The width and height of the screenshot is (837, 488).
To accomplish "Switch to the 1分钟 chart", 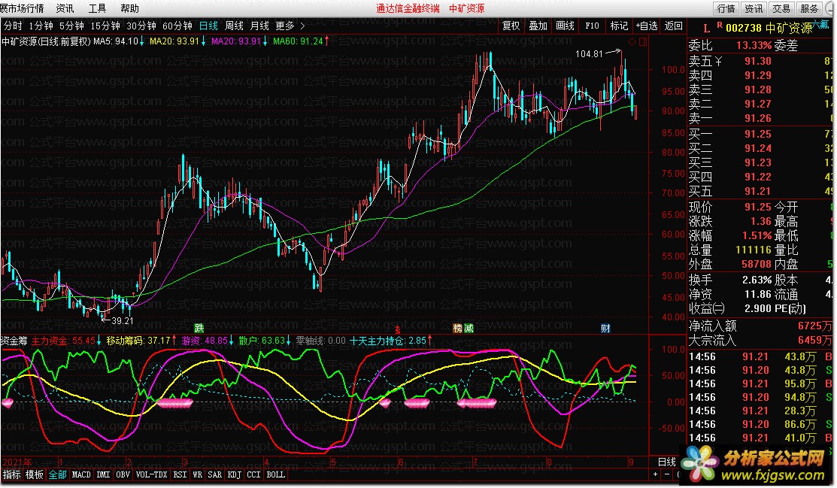I will [41, 26].
